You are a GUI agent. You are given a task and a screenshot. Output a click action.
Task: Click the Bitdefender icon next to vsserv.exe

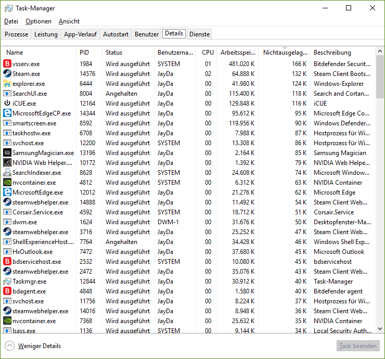7,64
